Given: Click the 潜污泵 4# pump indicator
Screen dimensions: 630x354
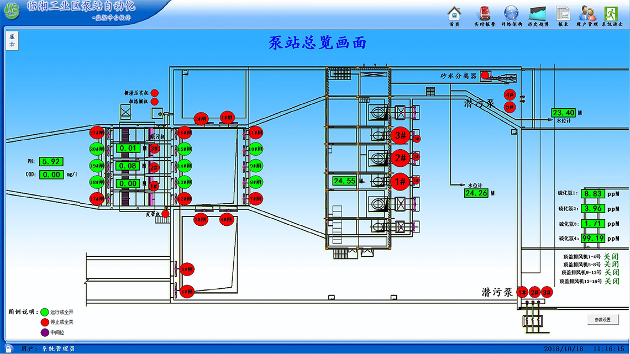Looking at the screenshot, I should coord(509,95).
